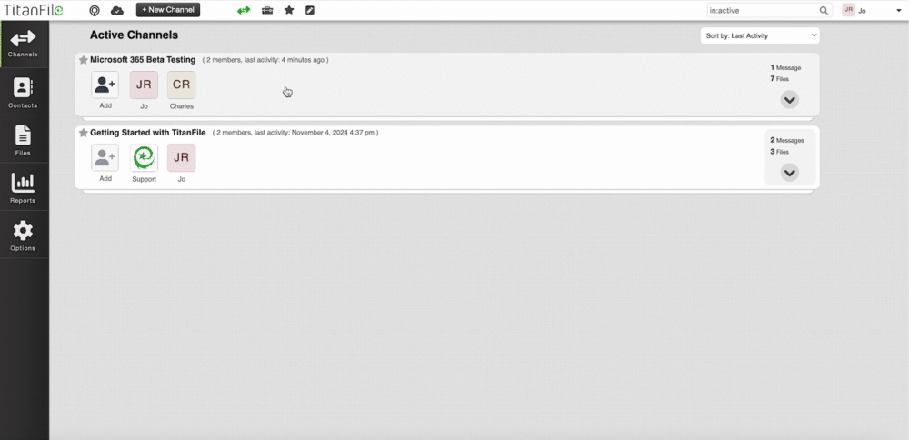Open the Sort by: Last Activity dropdown
Image resolution: width=909 pixels, height=440 pixels.
click(x=760, y=35)
